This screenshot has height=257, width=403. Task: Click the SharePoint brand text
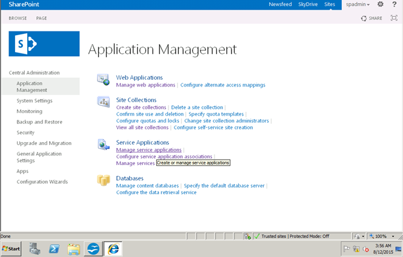(24, 4)
